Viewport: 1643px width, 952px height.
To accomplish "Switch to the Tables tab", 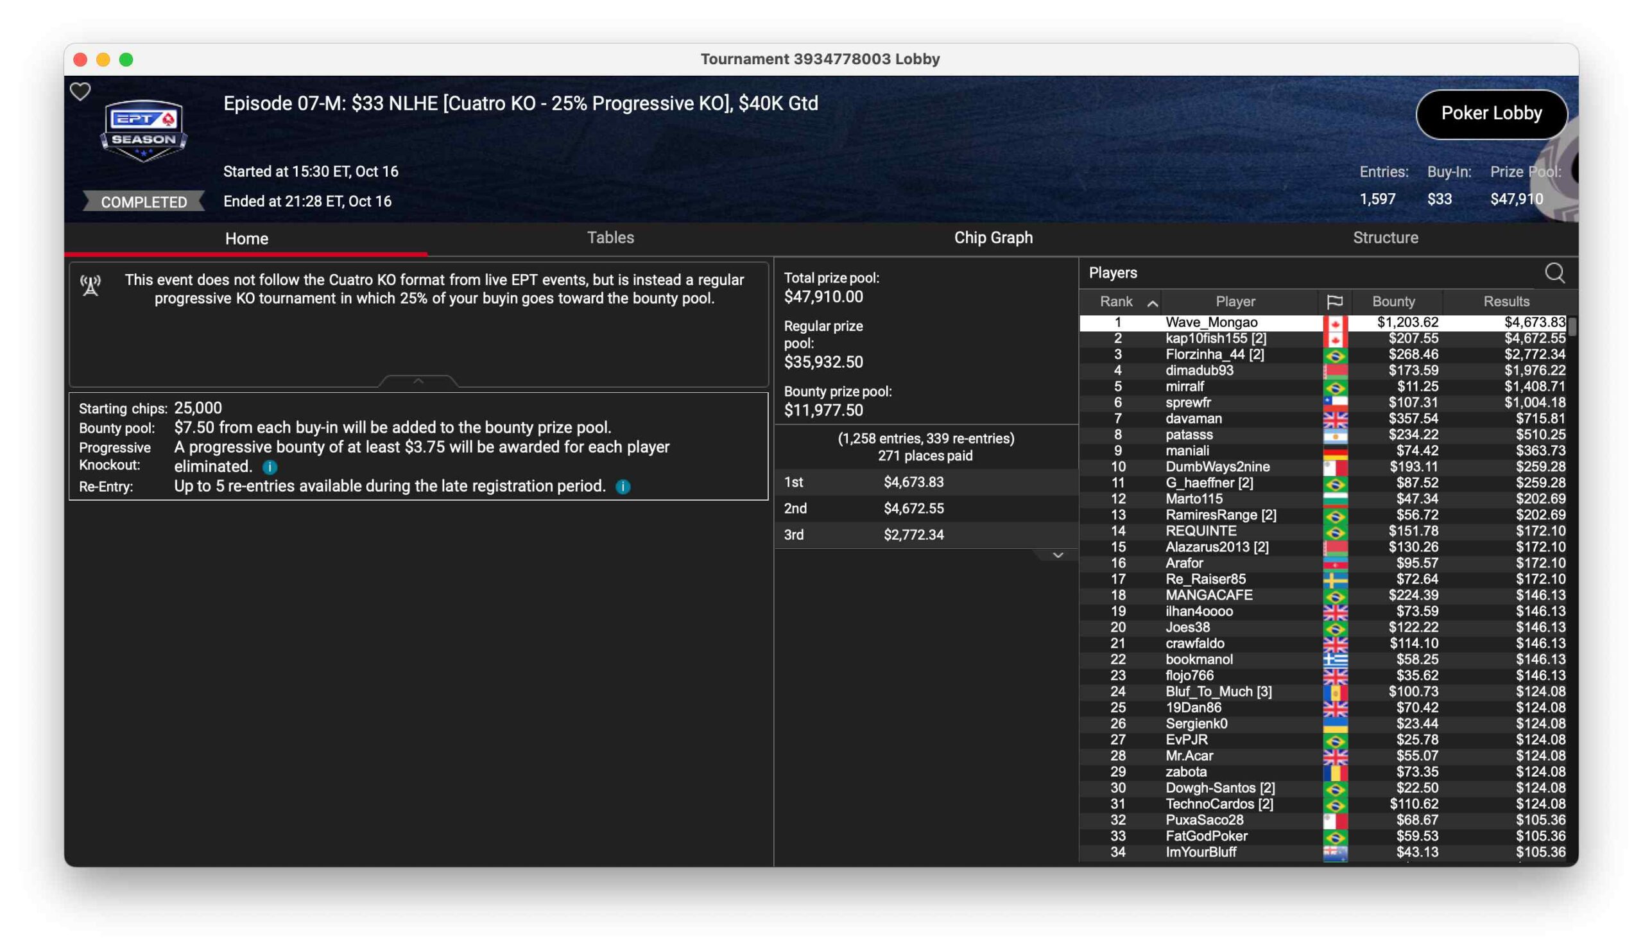I will pyautogui.click(x=610, y=238).
